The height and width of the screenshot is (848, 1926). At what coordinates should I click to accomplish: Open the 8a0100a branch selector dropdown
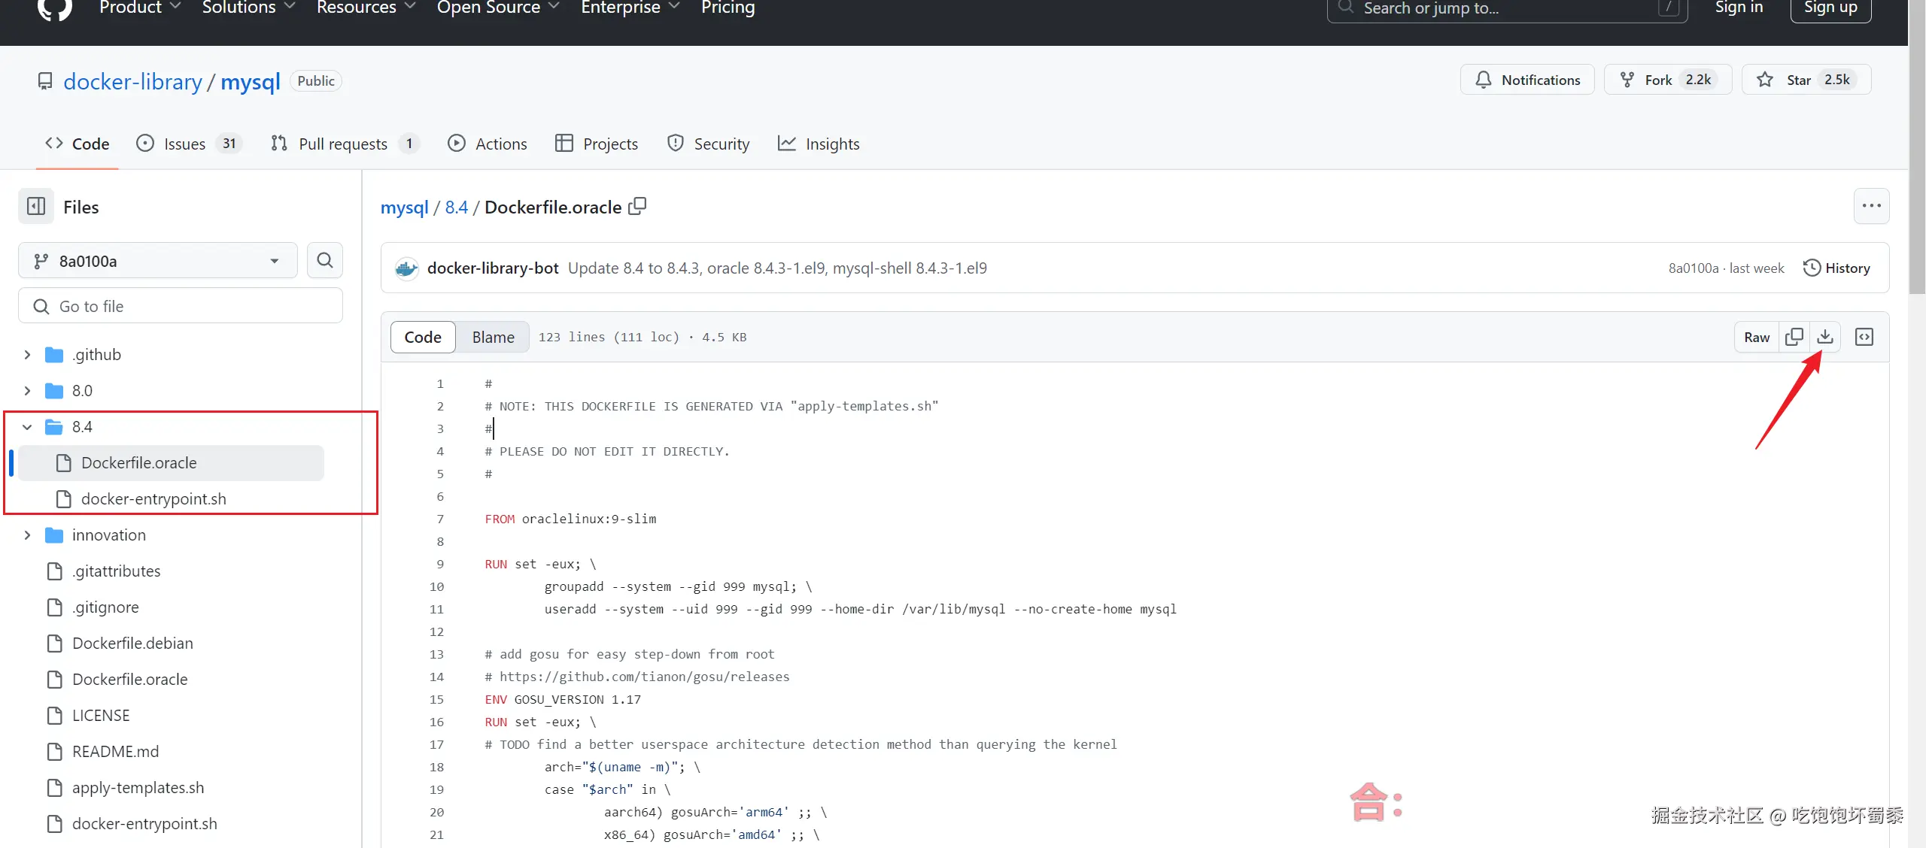pos(158,261)
